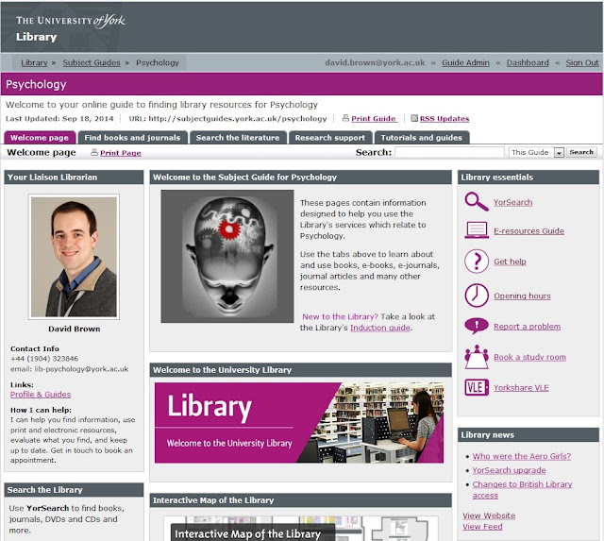604x541 pixels.
Task: Switch to the Welcome page tab
Action: (x=40, y=138)
